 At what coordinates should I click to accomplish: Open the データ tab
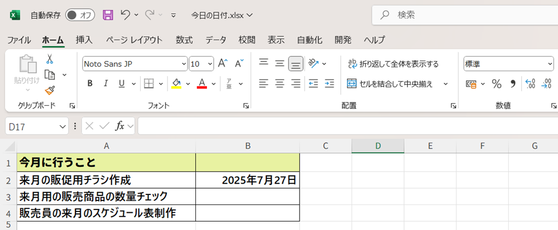215,40
